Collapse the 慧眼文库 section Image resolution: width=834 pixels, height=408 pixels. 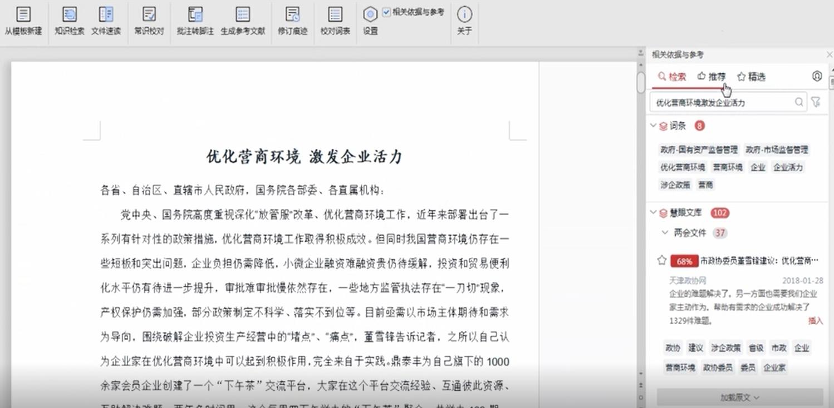(x=653, y=213)
